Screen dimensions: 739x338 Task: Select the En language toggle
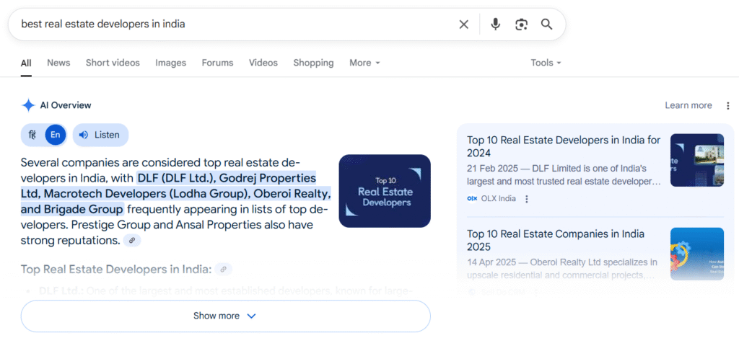(x=56, y=135)
